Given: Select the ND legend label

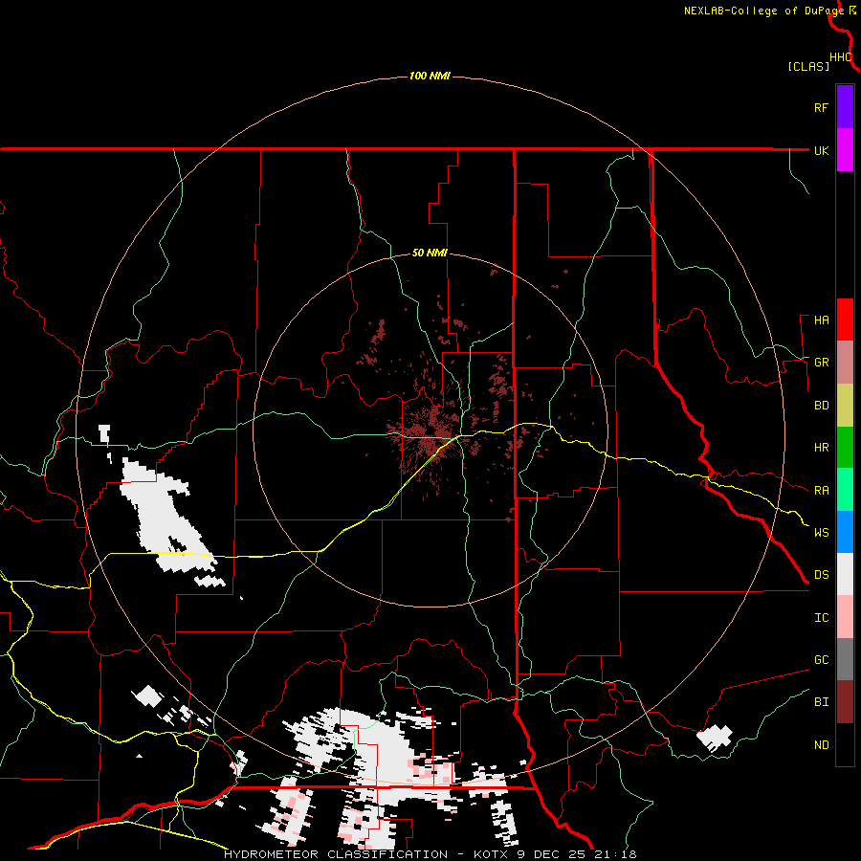Looking at the screenshot, I should tap(821, 745).
